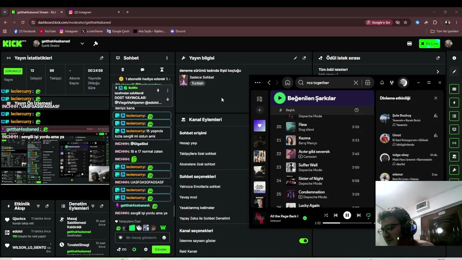Screen dimensions: 462x260
Task: Go to previous Spotify track
Action: [x=336, y=215]
